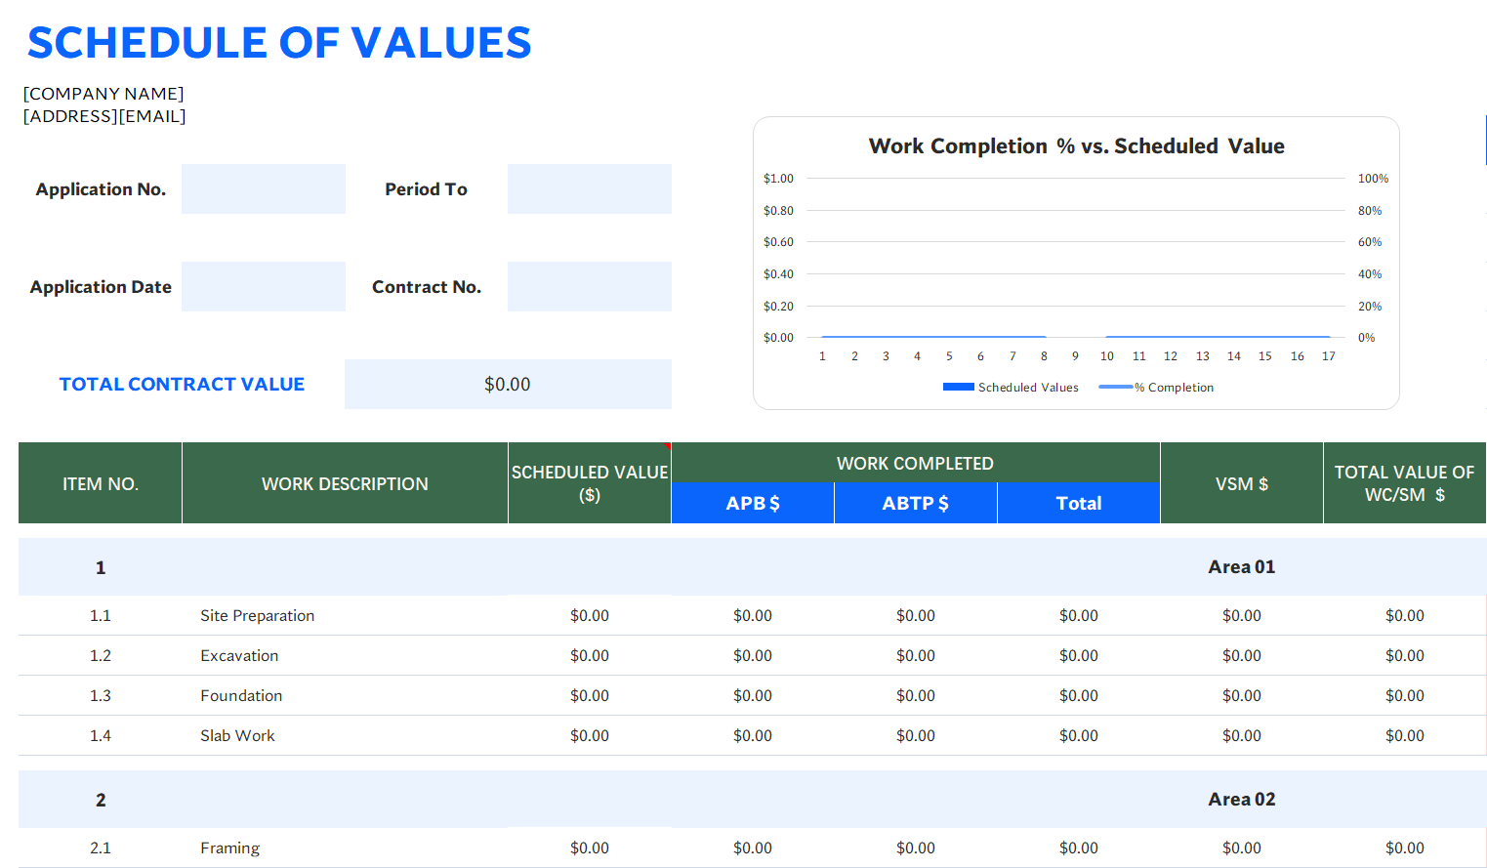Select Slab Work APB $ cell
The image size is (1487, 868).
pyautogui.click(x=753, y=736)
